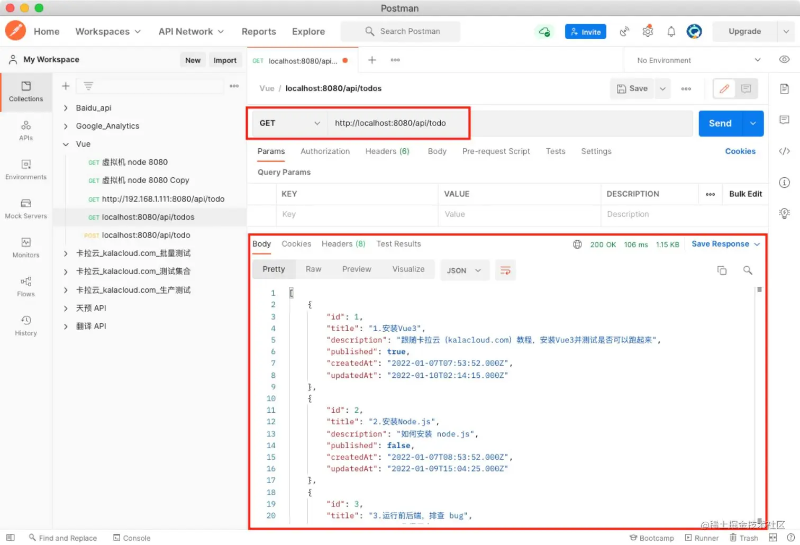Click the Invite button
Screen dimensions: 800x545
585,32
